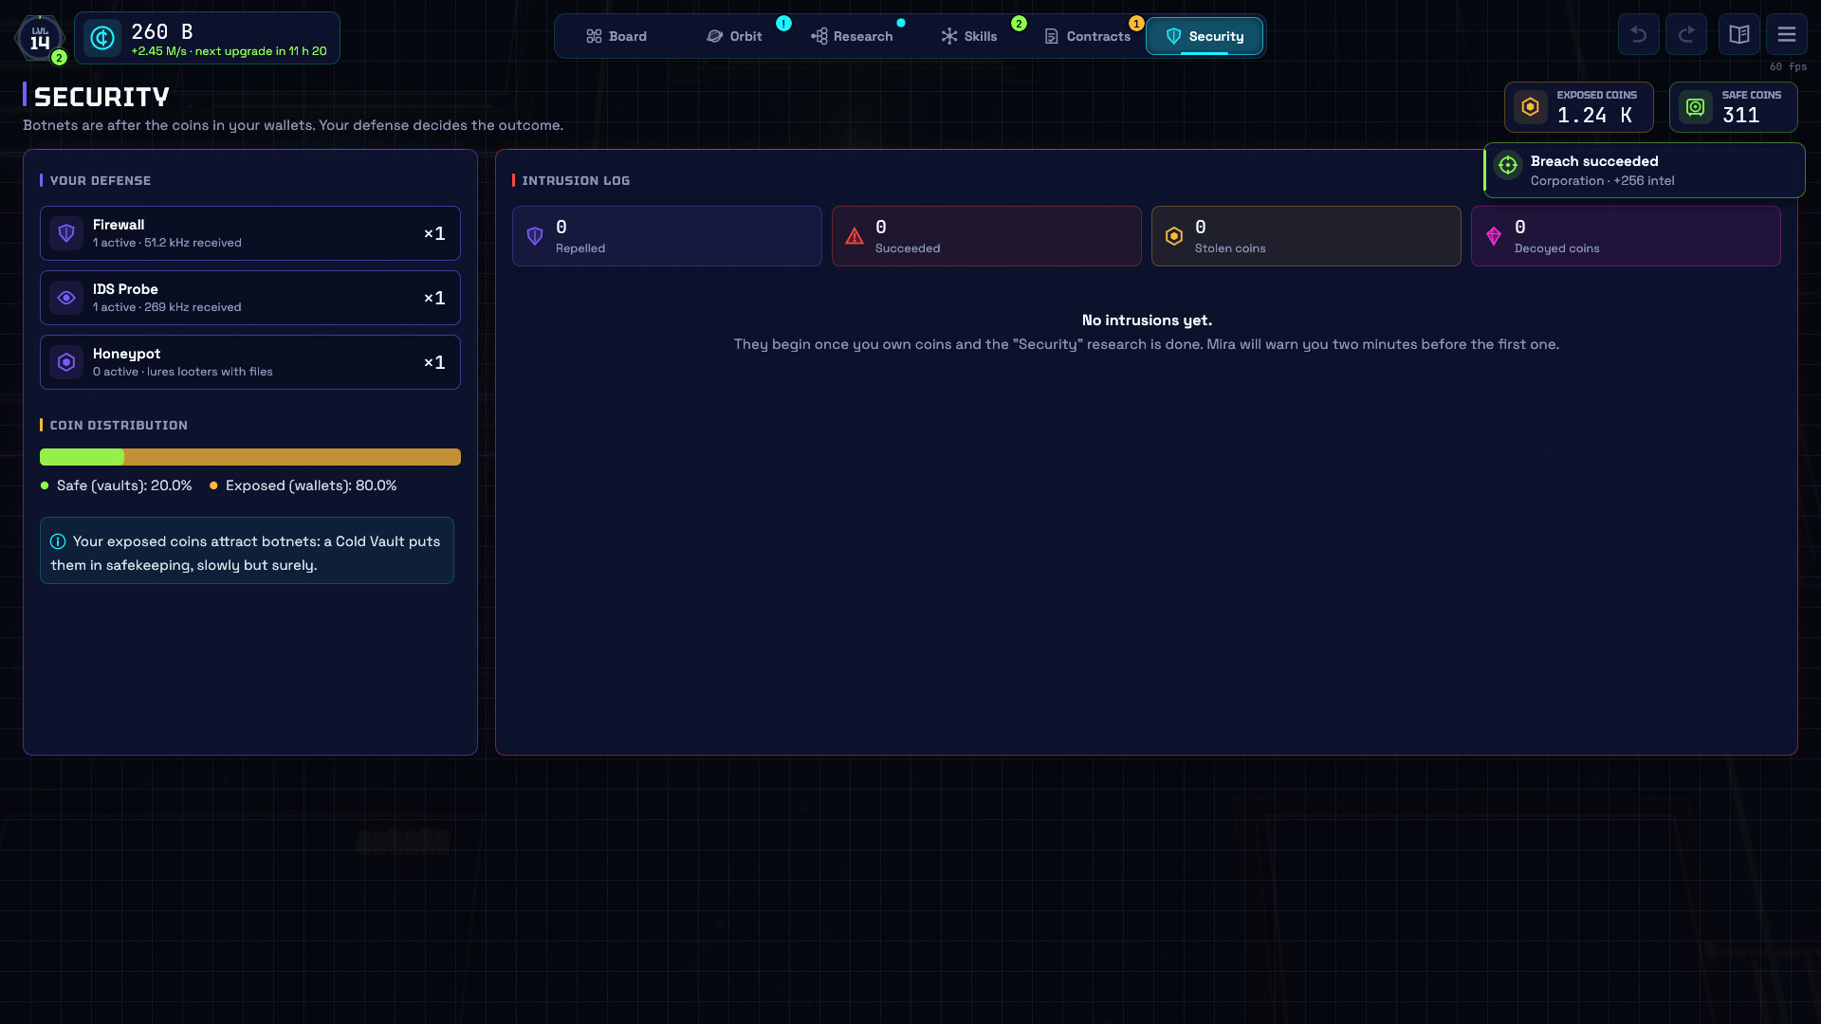Click the level 14 badge

click(40, 39)
